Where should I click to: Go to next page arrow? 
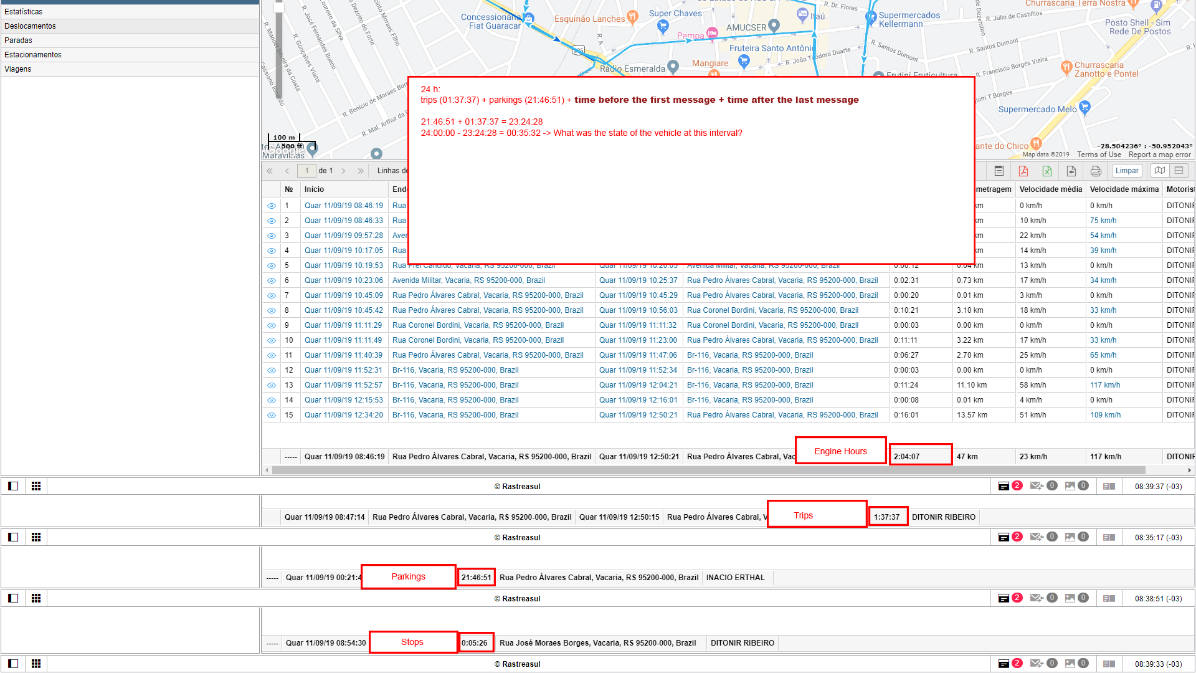point(343,171)
